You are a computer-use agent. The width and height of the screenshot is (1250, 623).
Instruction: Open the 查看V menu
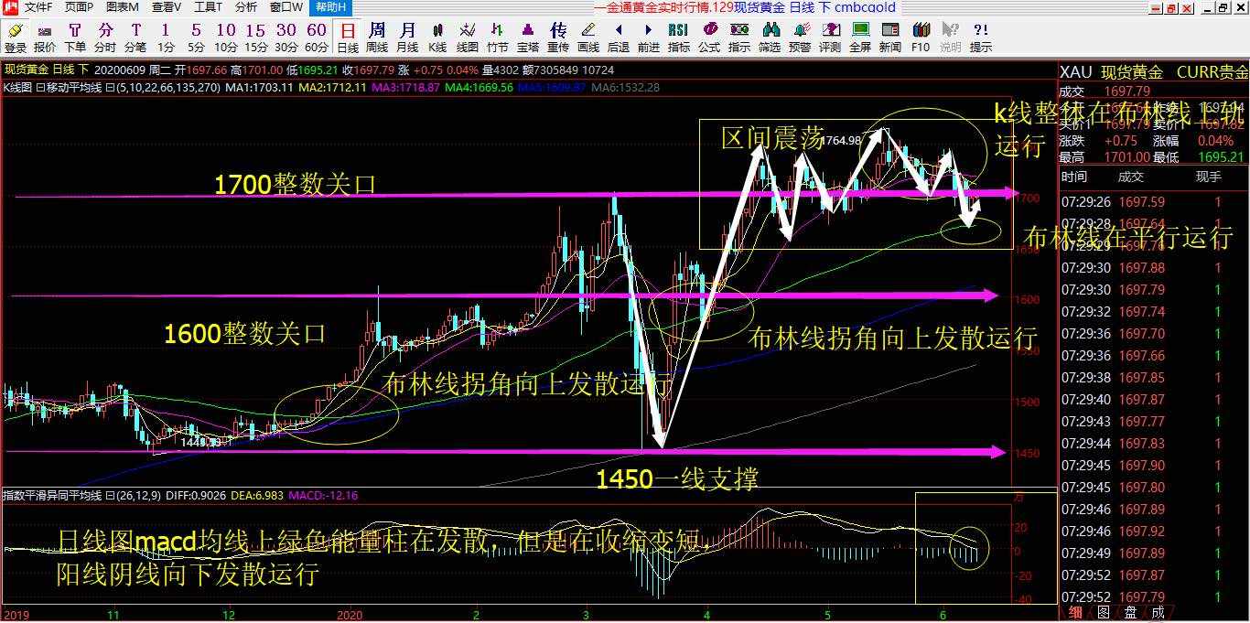167,7
